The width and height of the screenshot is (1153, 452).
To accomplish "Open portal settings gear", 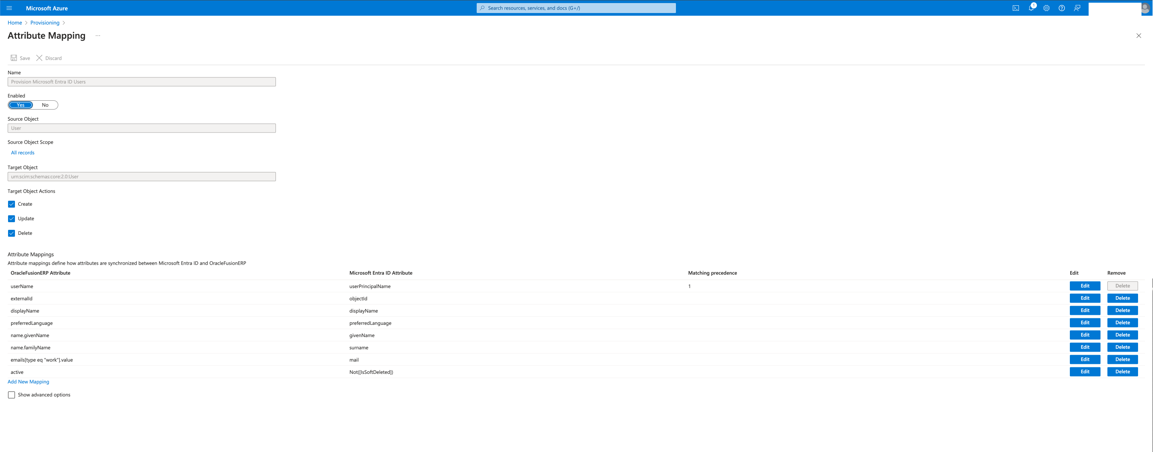I will pos(1046,8).
